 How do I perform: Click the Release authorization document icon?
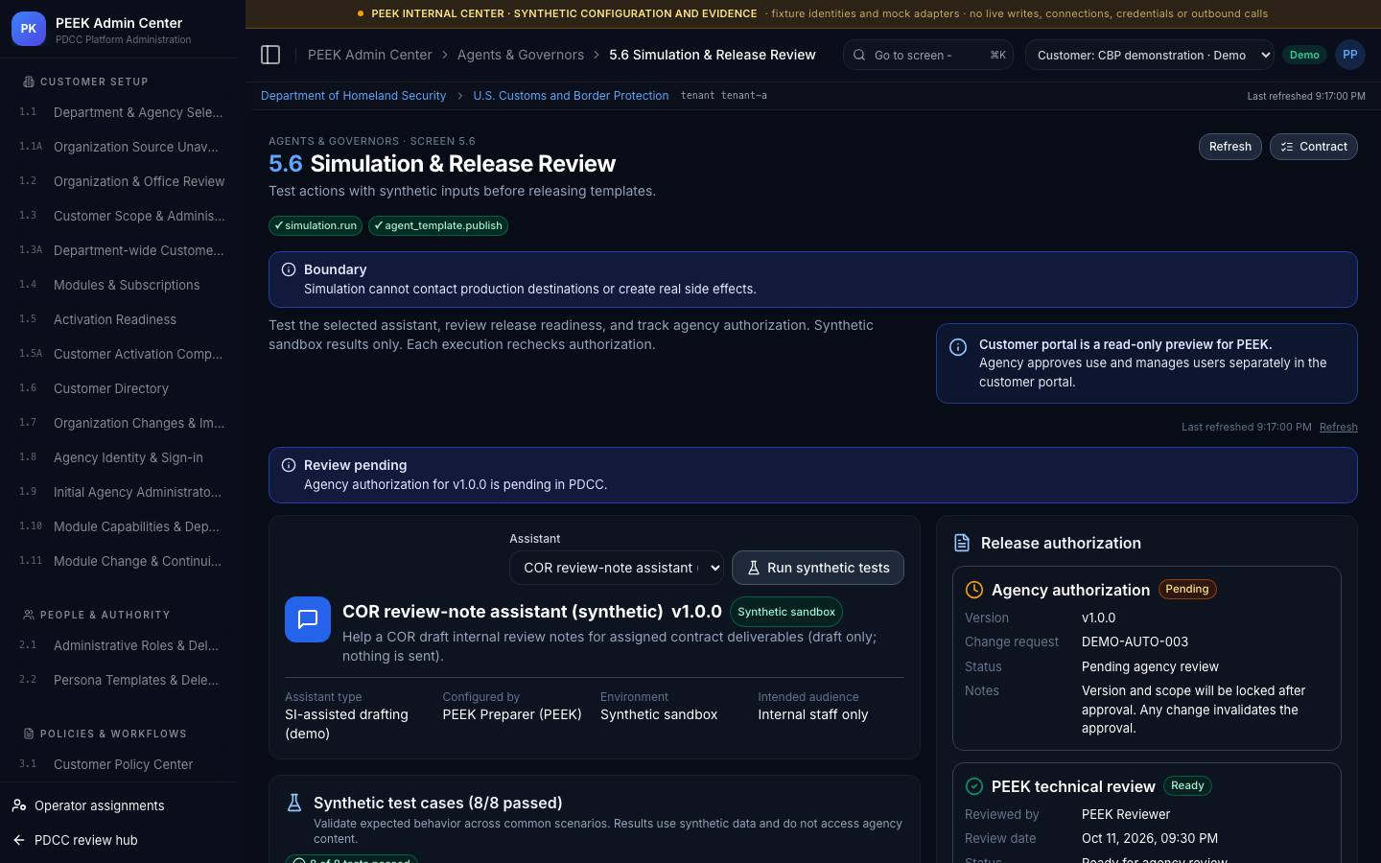pos(962,543)
